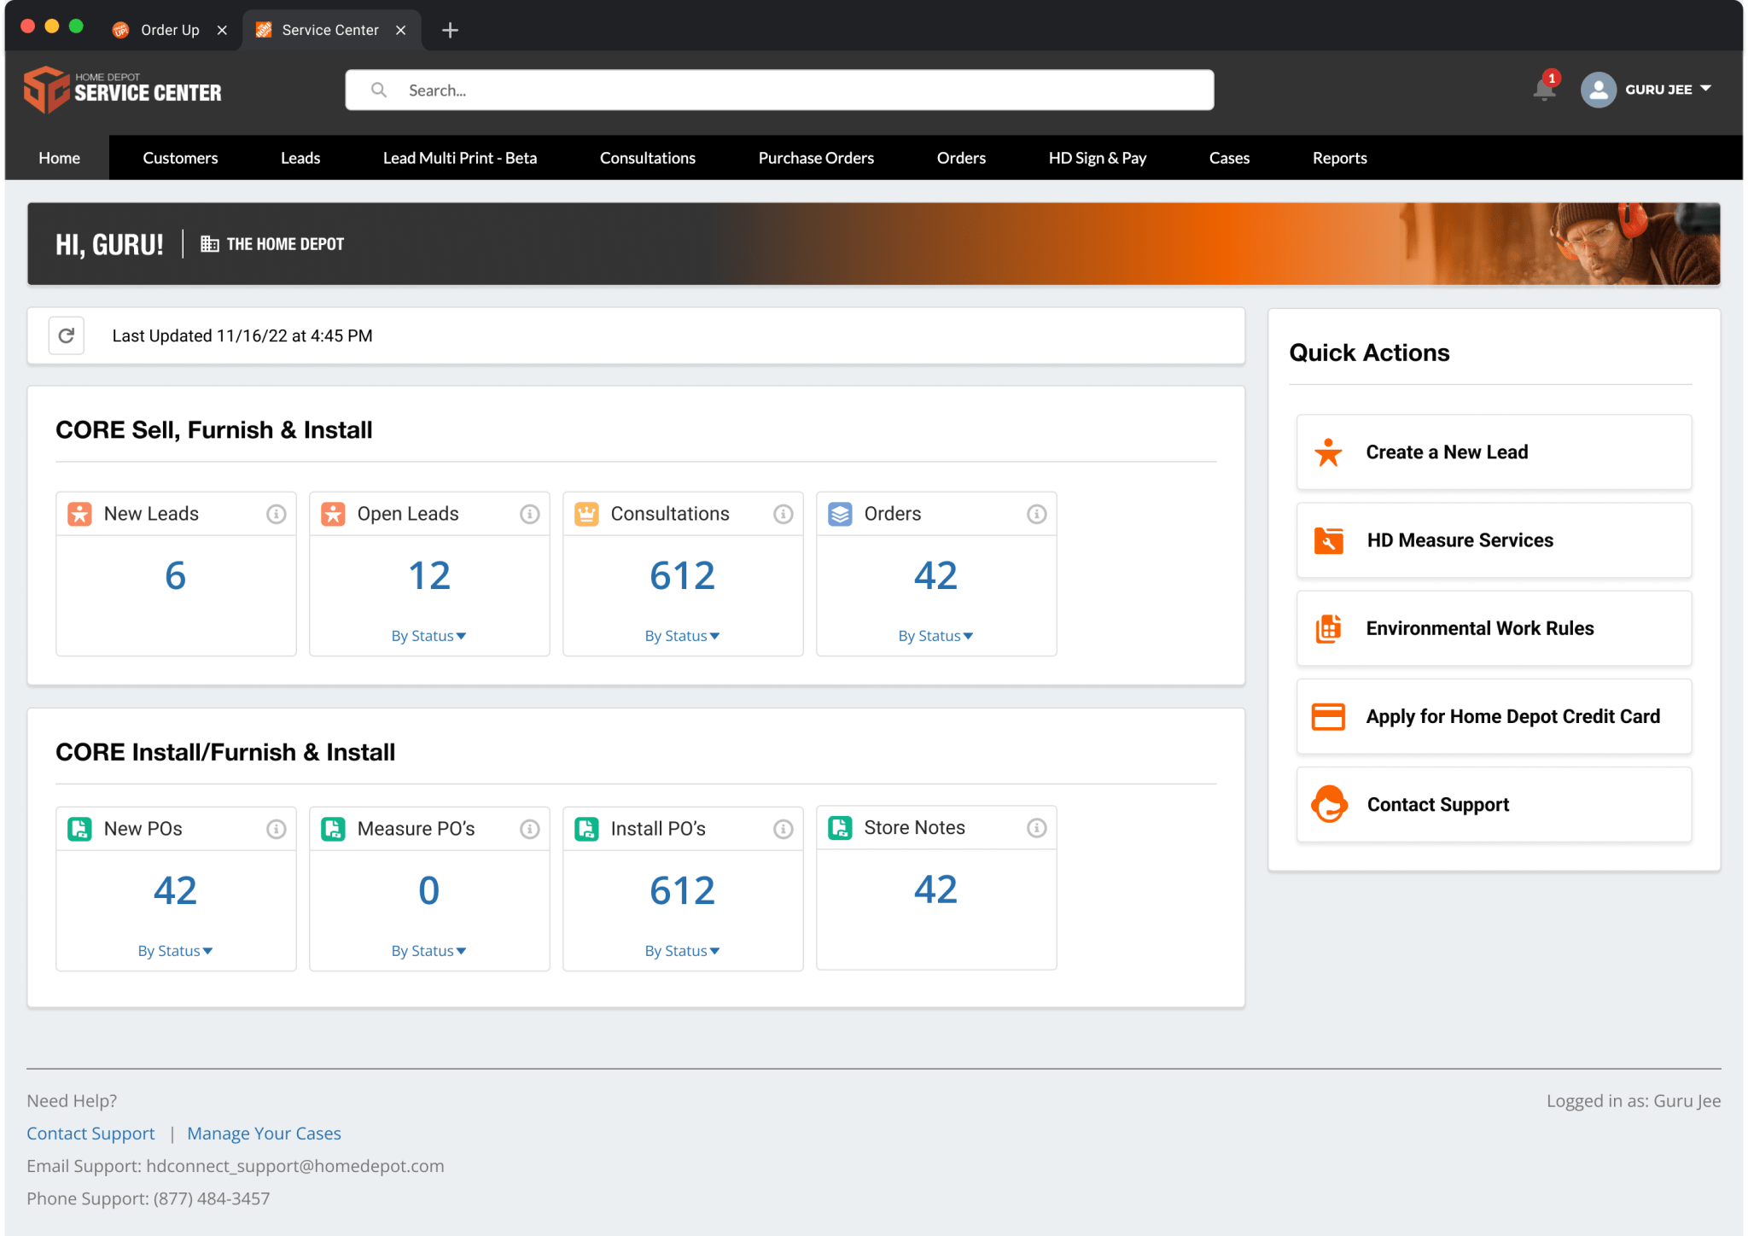The width and height of the screenshot is (1748, 1236).
Task: Open the Cases nav item
Action: pyautogui.click(x=1229, y=158)
